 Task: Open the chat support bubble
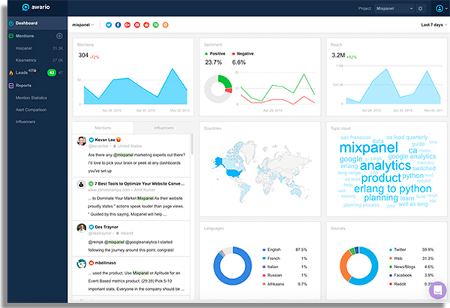pyautogui.click(x=438, y=290)
